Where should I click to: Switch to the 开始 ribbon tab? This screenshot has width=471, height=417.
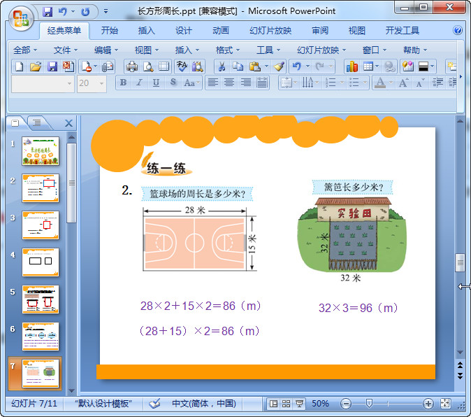109,30
